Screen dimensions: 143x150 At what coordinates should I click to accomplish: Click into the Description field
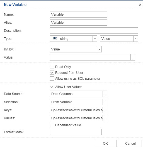click(94, 30)
